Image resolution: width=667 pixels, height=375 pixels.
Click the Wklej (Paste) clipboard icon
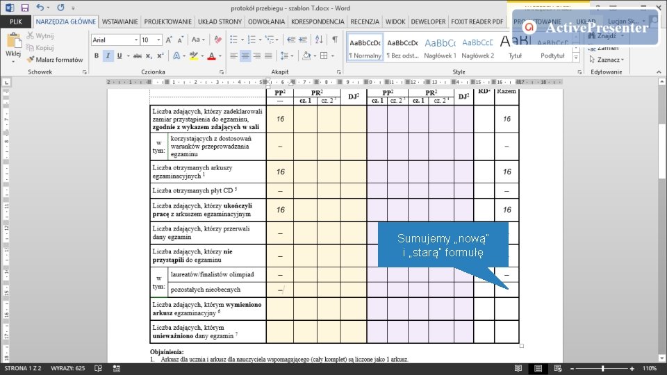(x=13, y=42)
